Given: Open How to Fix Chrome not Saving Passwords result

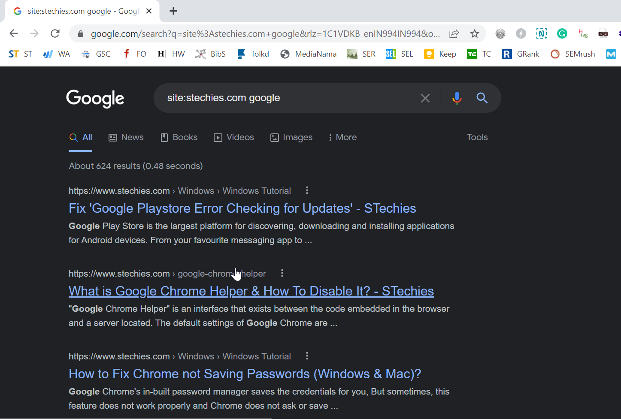Looking at the screenshot, I should (245, 374).
